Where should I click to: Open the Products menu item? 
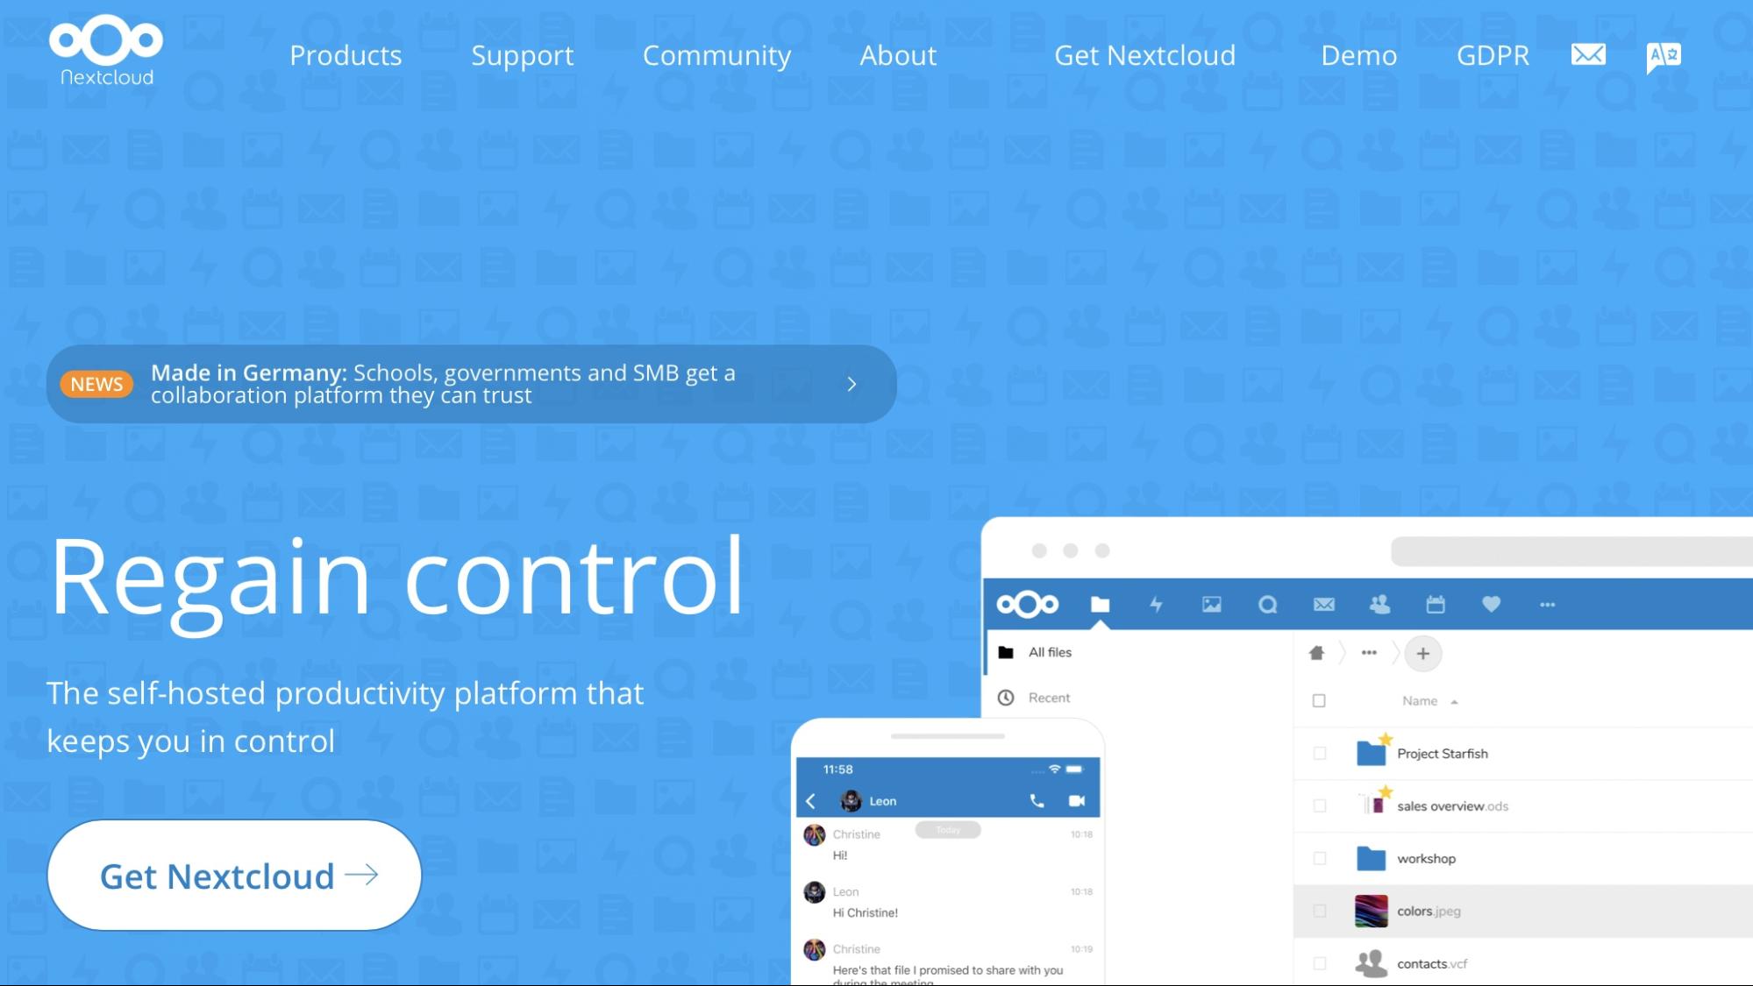point(346,54)
